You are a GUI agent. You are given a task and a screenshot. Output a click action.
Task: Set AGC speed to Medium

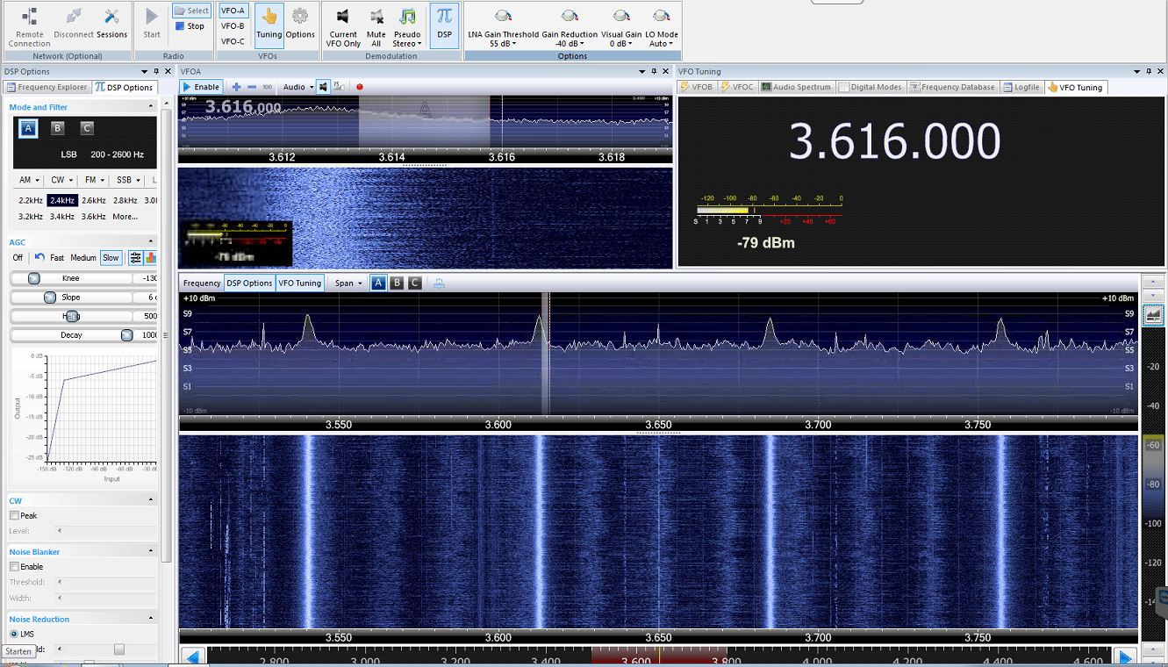coord(83,258)
